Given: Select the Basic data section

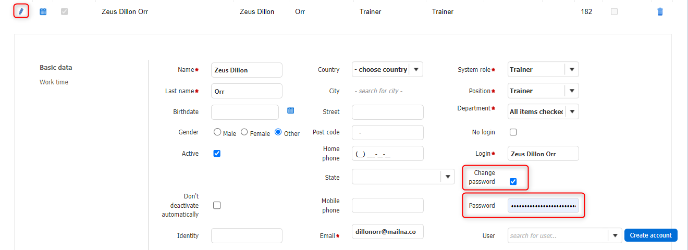Looking at the screenshot, I should coord(56,68).
